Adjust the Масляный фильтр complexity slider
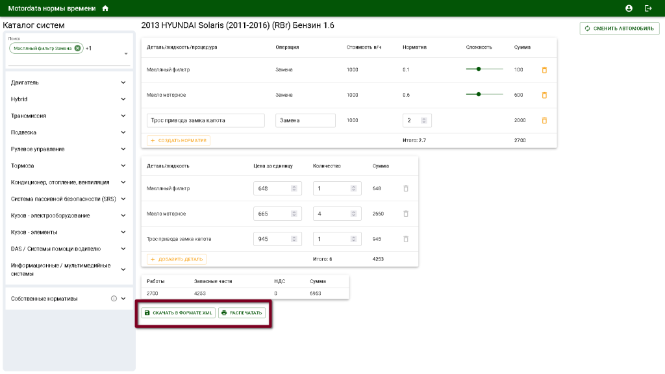The height and width of the screenshot is (374, 665). 479,69
